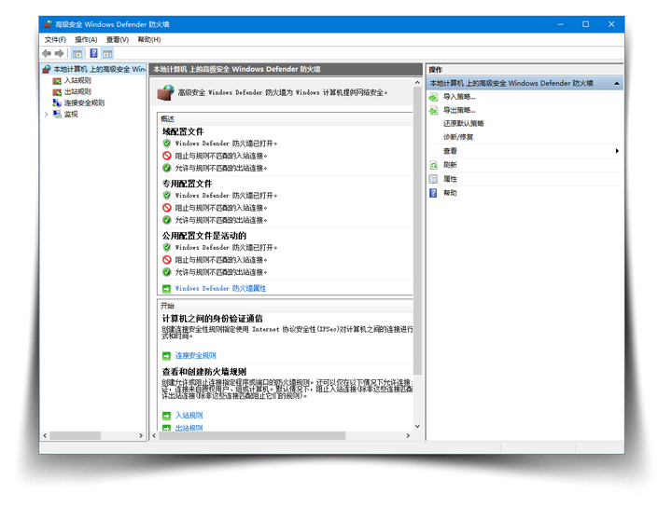The height and width of the screenshot is (507, 672).
Task: Minimize the firewall window
Action: 560,24
